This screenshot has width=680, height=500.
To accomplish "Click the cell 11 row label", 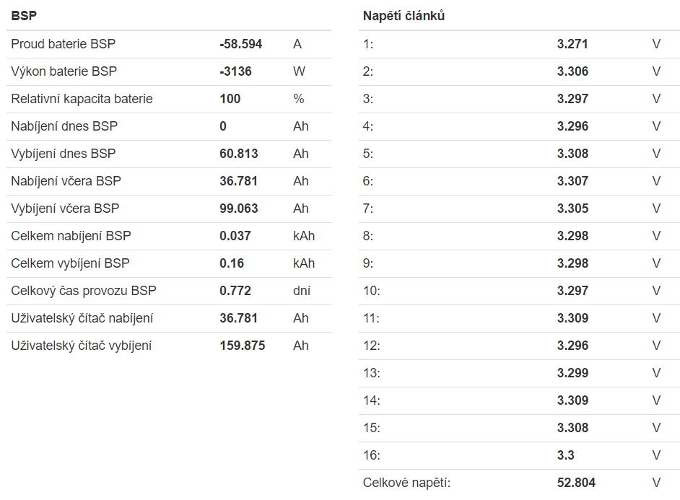I will coord(371,318).
